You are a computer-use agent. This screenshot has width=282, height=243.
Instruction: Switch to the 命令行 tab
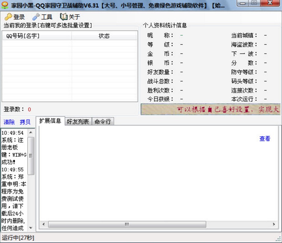pos(102,121)
